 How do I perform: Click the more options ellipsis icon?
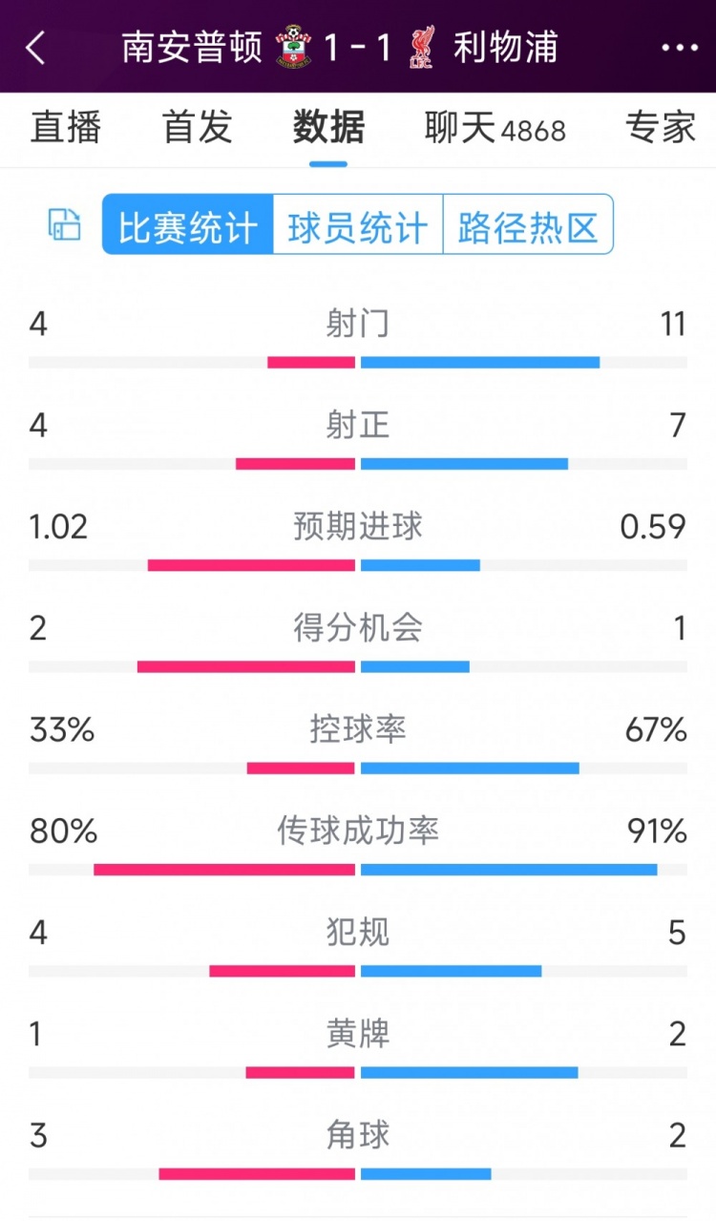point(680,45)
